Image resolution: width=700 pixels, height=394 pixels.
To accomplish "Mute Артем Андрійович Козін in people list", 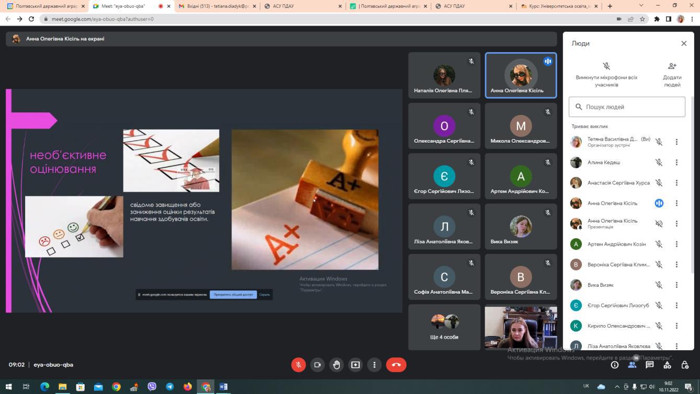I will pos(659,244).
